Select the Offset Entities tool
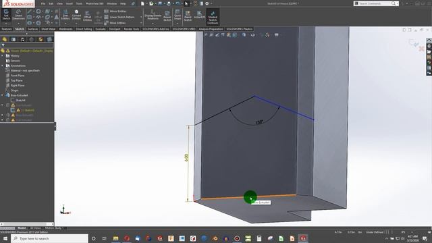 (87, 16)
